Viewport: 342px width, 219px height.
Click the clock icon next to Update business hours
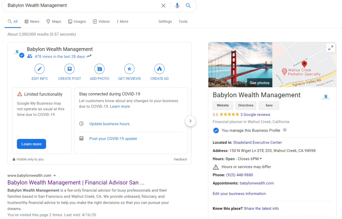[81, 124]
